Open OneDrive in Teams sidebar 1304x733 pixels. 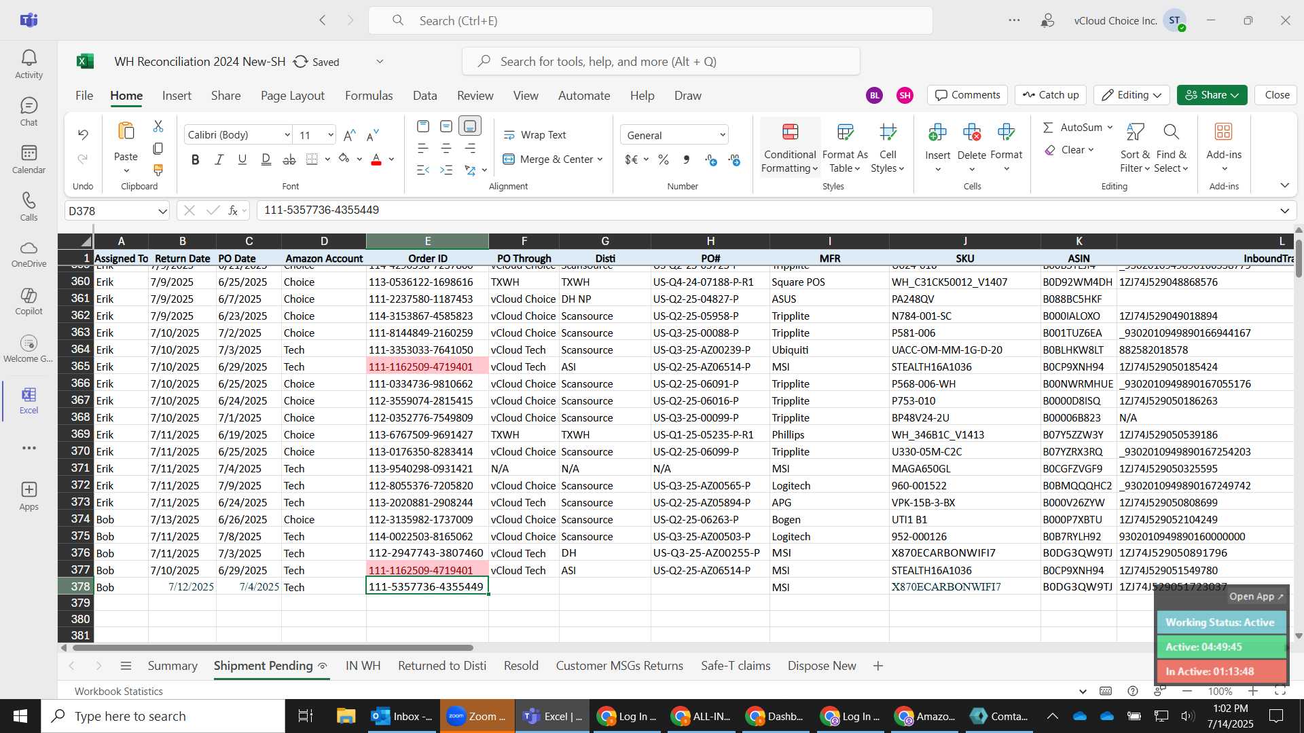pyautogui.click(x=29, y=254)
